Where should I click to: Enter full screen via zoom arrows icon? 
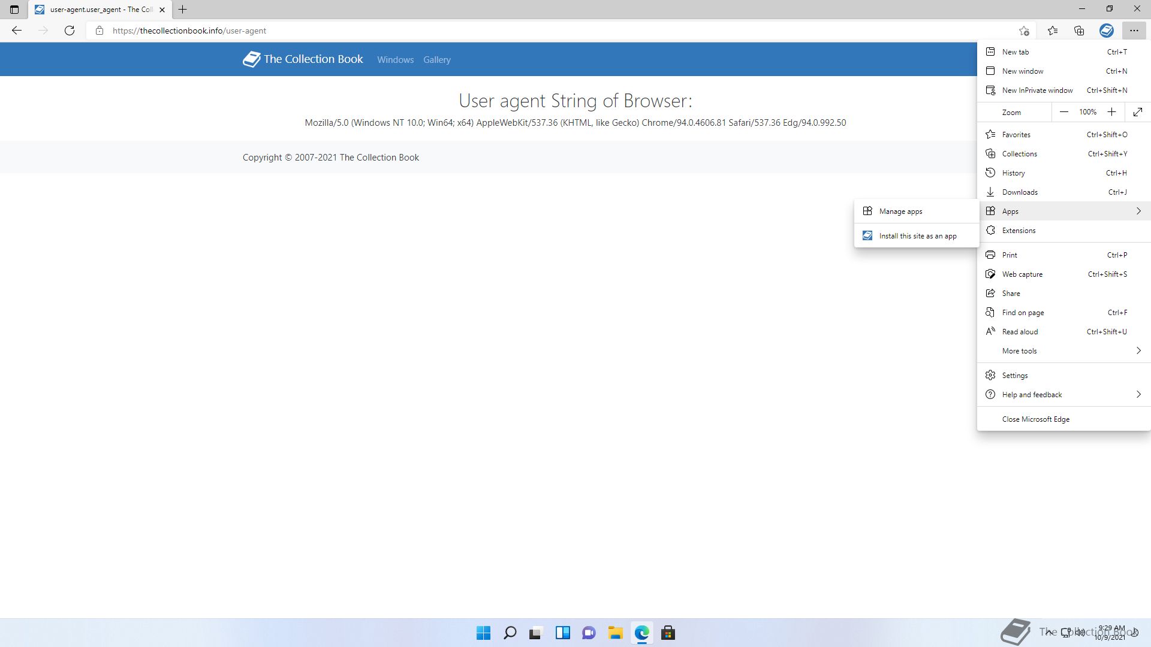(1138, 112)
